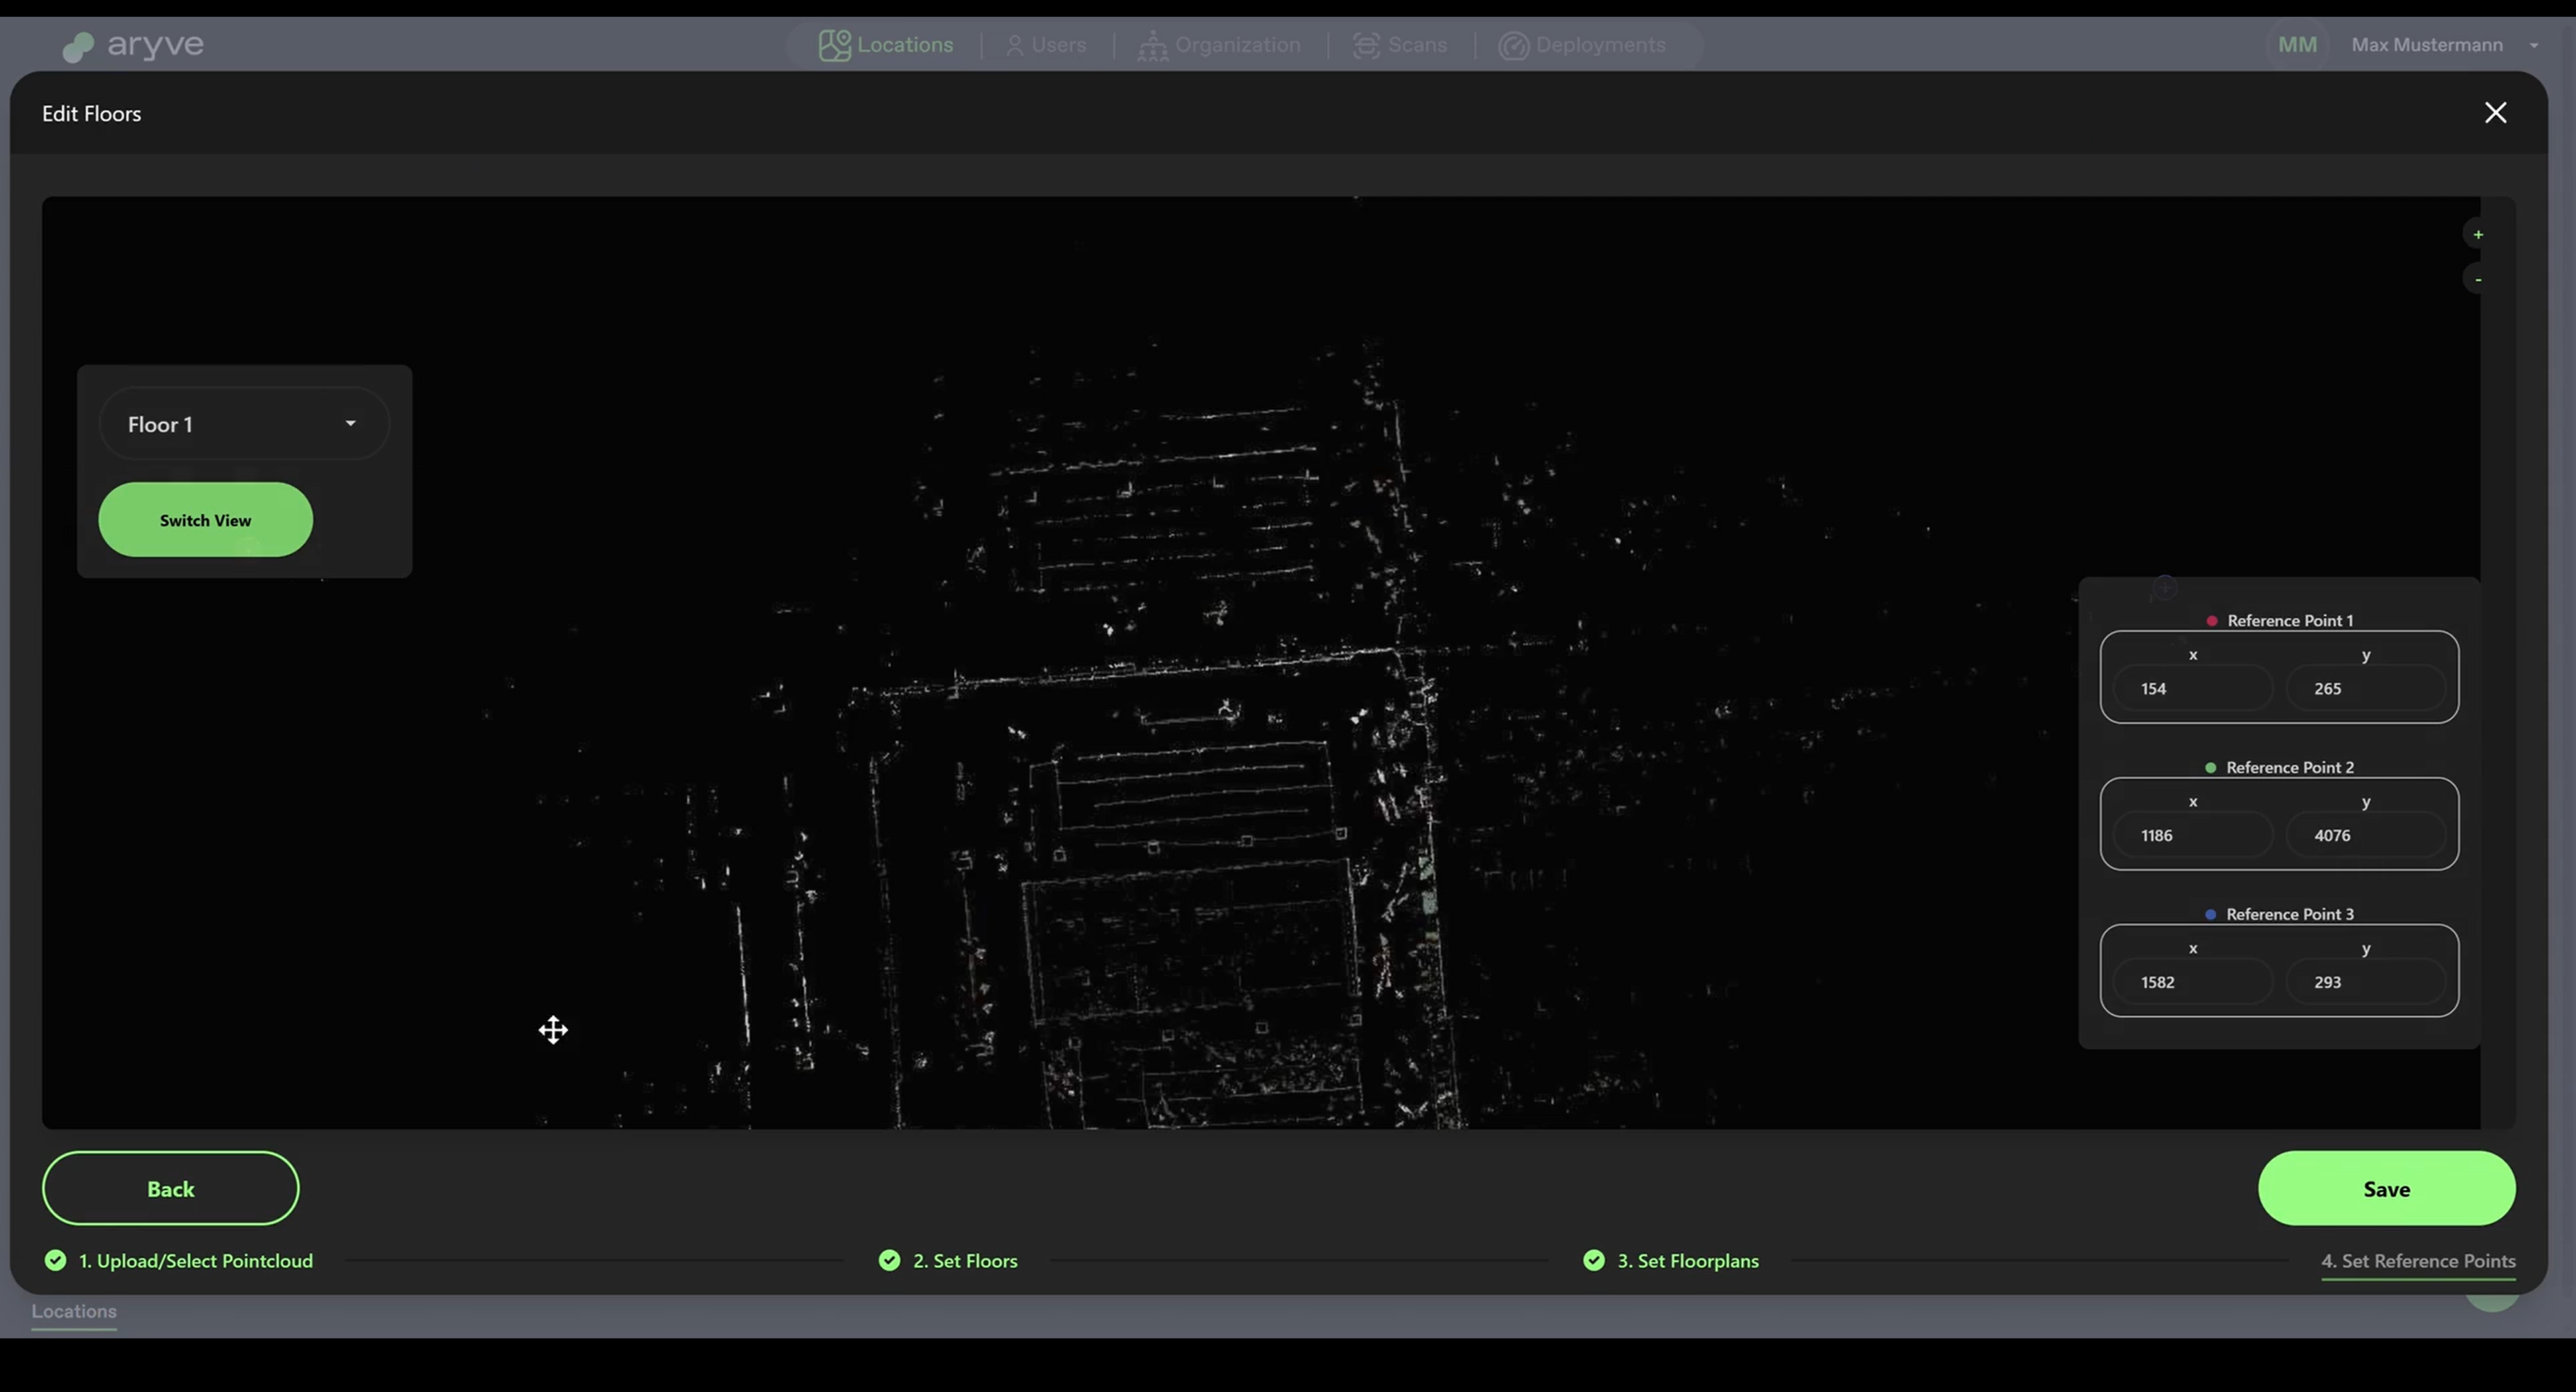The height and width of the screenshot is (1392, 2576).
Task: Click the Users person icon
Action: pyautogui.click(x=1014, y=45)
